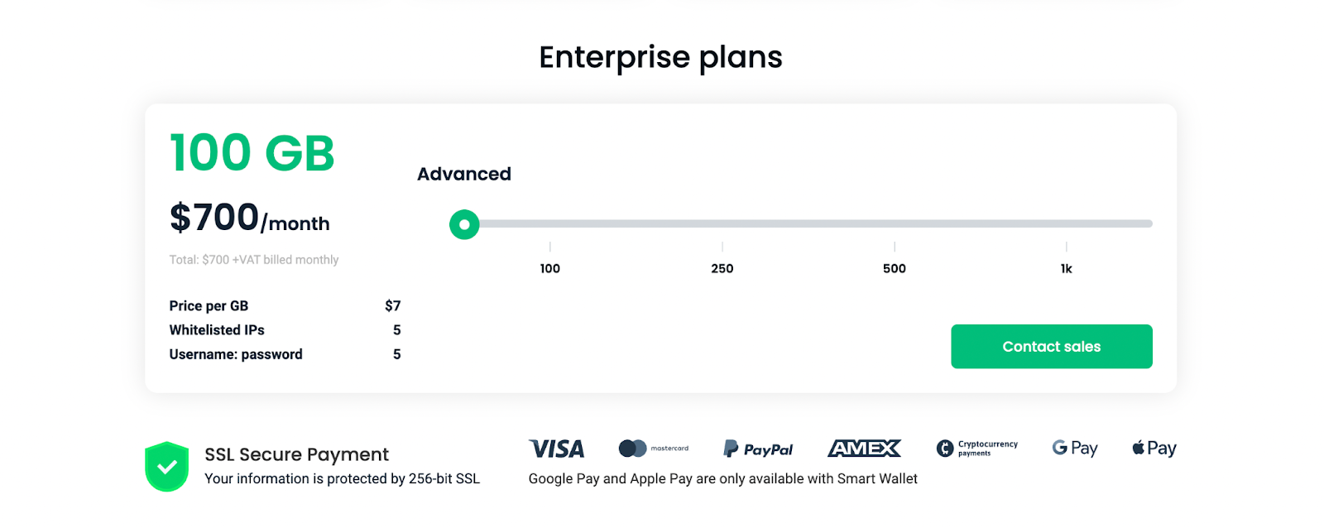Click the Advanced plan label

(x=463, y=174)
